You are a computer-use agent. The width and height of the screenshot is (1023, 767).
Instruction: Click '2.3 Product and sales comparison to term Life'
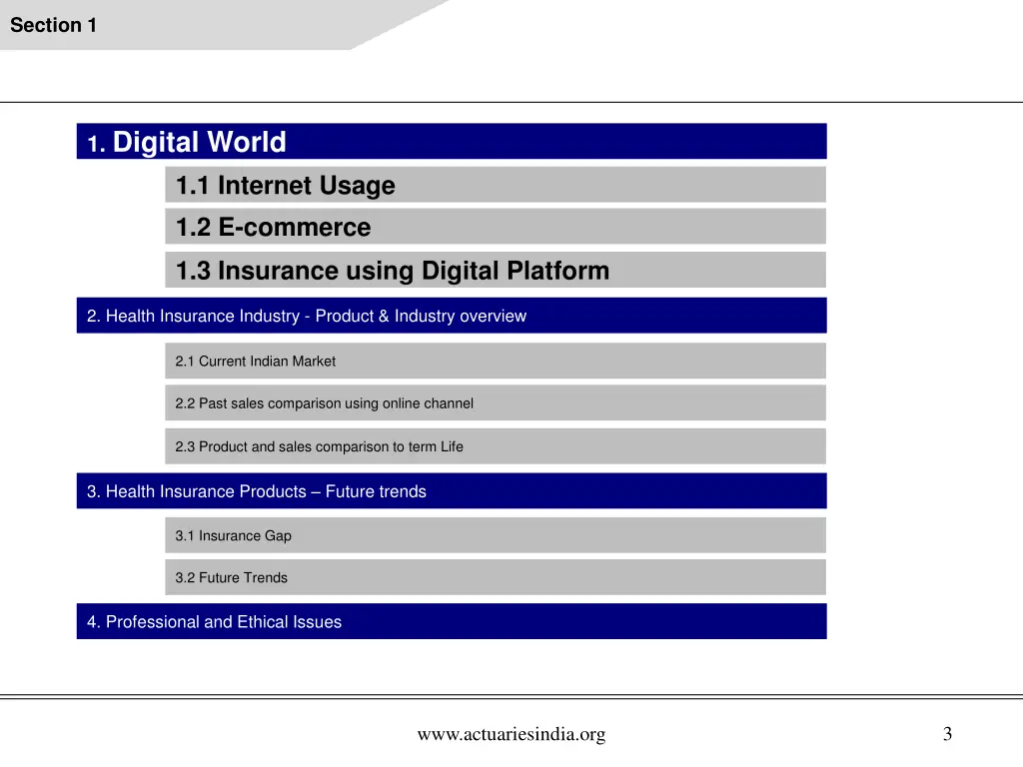click(x=496, y=446)
